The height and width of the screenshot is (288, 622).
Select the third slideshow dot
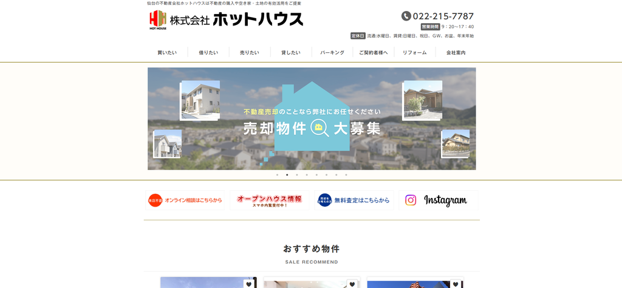(296, 174)
